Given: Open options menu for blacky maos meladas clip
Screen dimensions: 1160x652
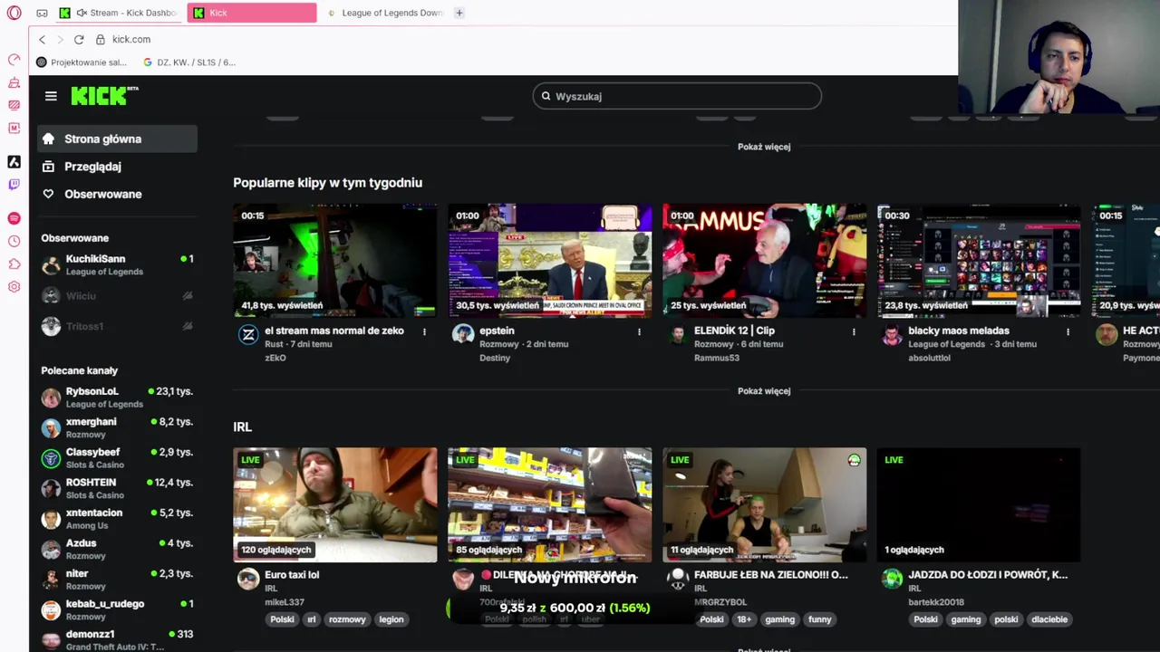Looking at the screenshot, I should (1068, 331).
